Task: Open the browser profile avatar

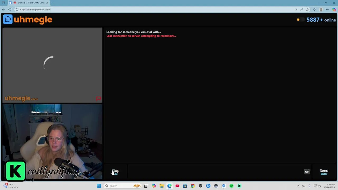Action: 321,9
